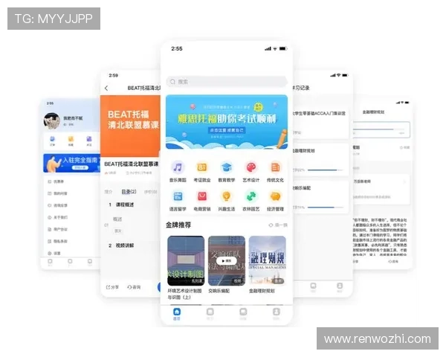This screenshot has width=446, height=357.
Task: Click the 关于我们 info icon in account list
Action: point(50,217)
